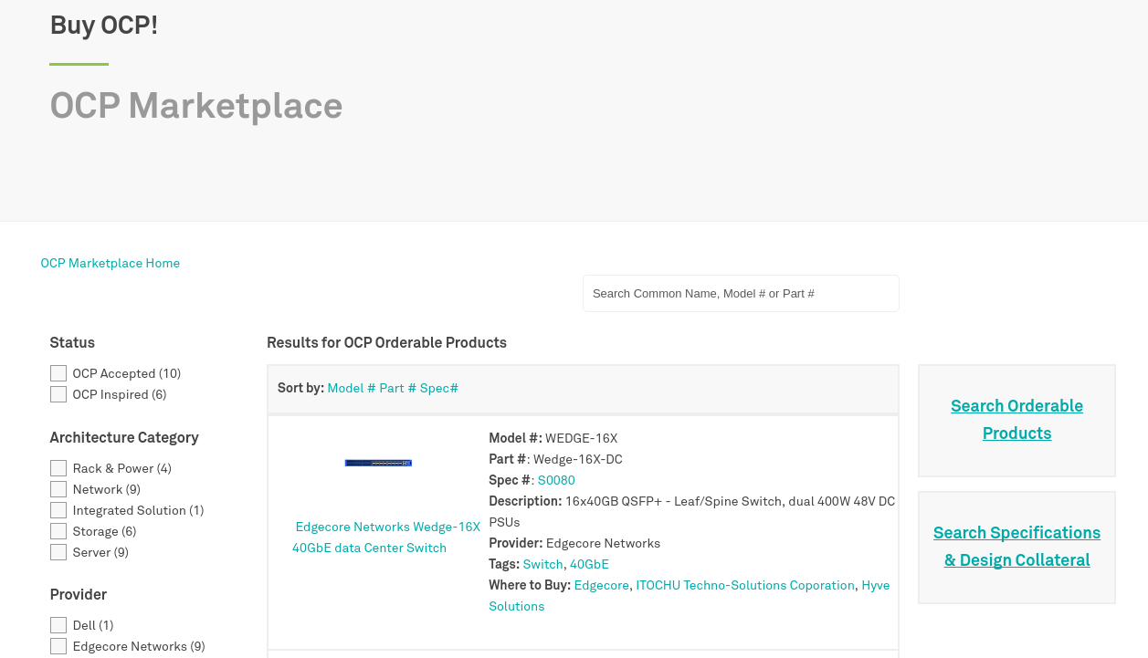1148x658 pixels.
Task: Toggle the Network (9) category checkbox
Action: coord(58,489)
